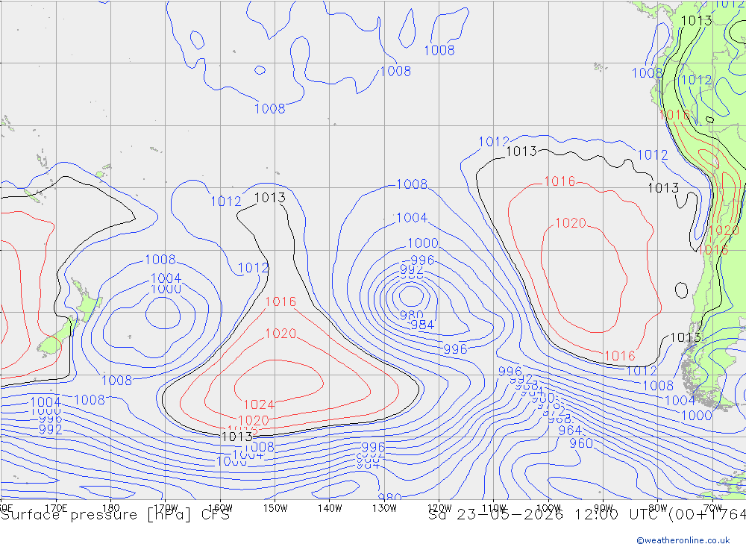The image size is (746, 547).
Task: Click the 110W longitude axis label
Action: (494, 508)
